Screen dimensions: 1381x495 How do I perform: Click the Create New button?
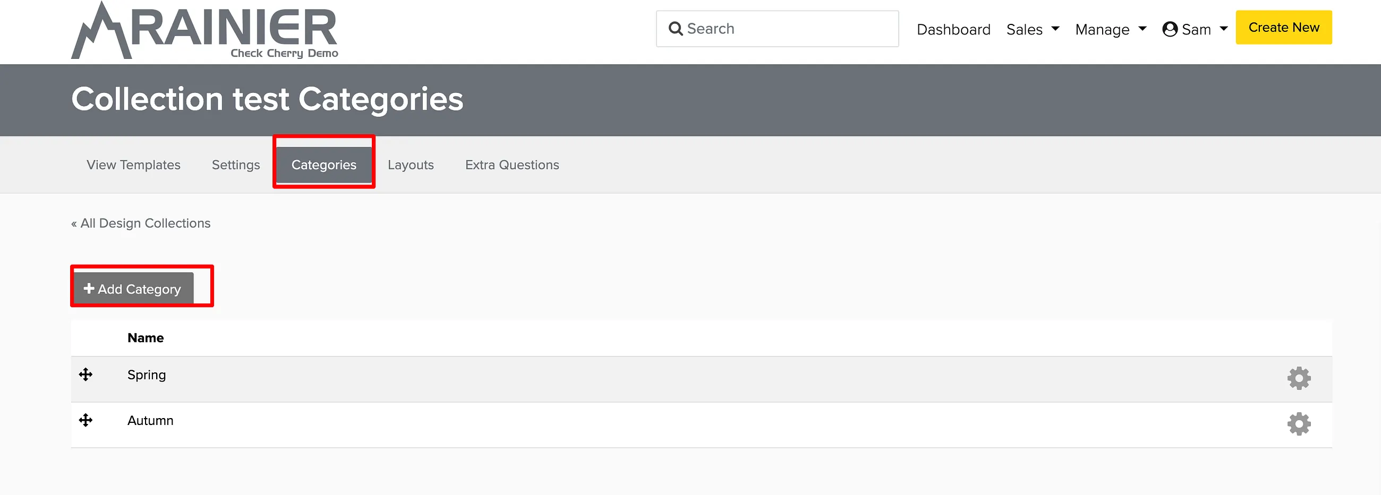coord(1283,27)
